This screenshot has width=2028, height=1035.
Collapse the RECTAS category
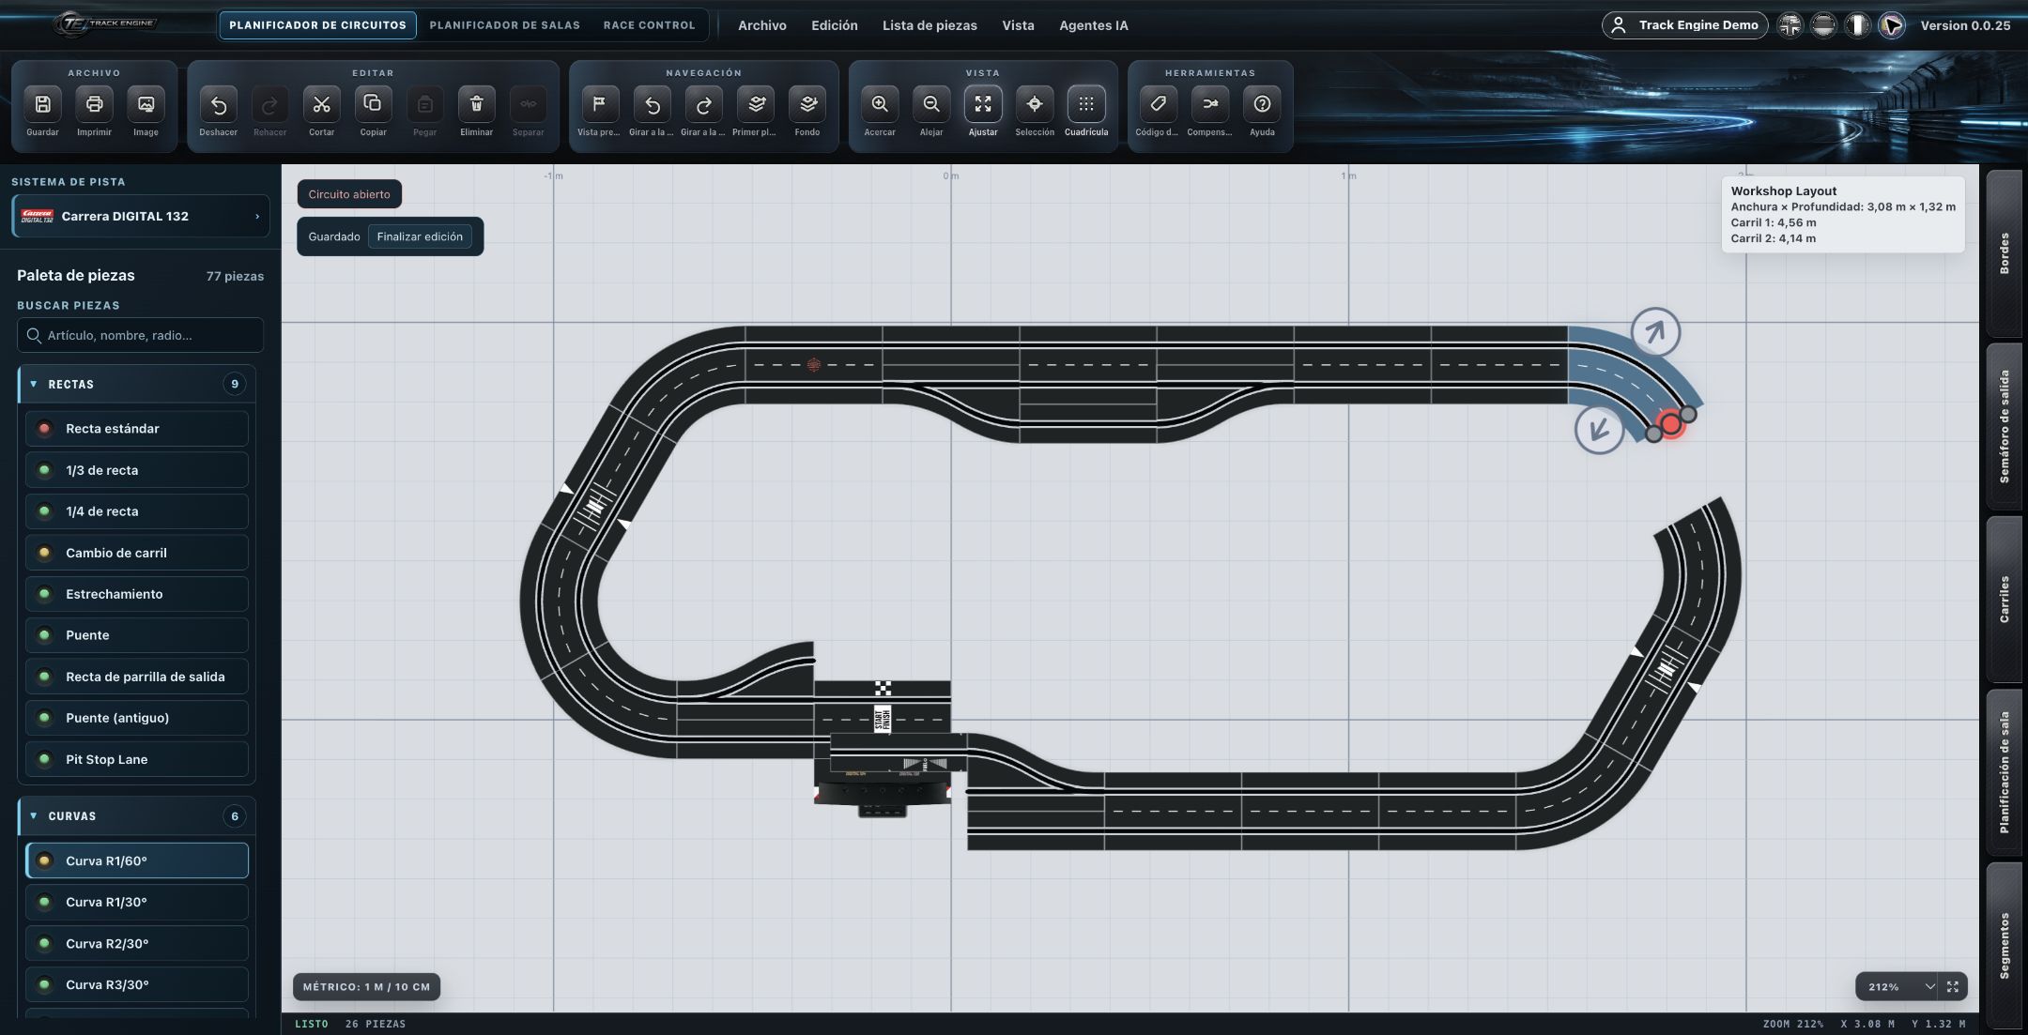point(136,385)
